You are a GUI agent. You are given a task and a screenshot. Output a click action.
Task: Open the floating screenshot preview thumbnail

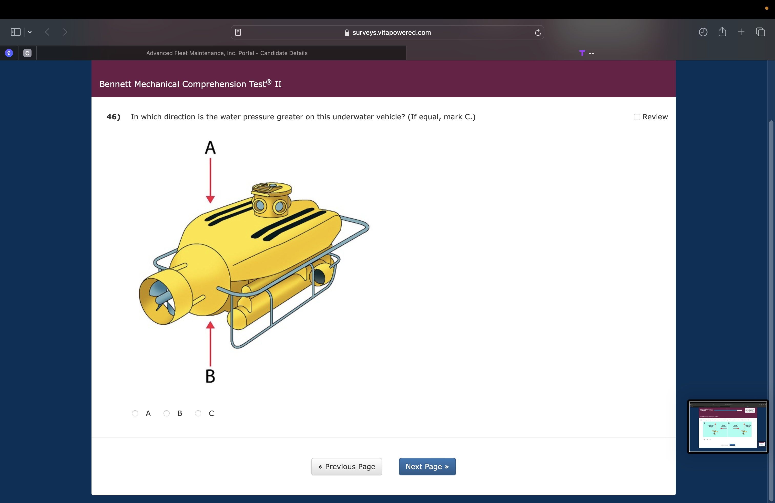click(x=728, y=426)
